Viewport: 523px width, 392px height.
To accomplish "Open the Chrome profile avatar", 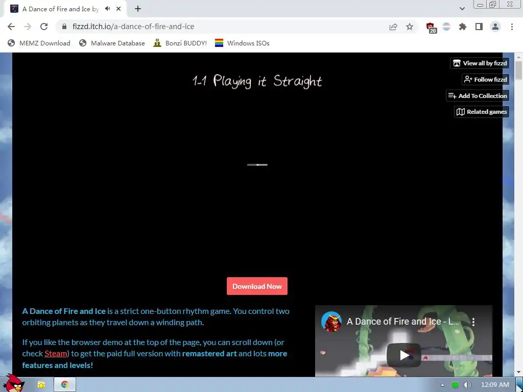I will (495, 27).
